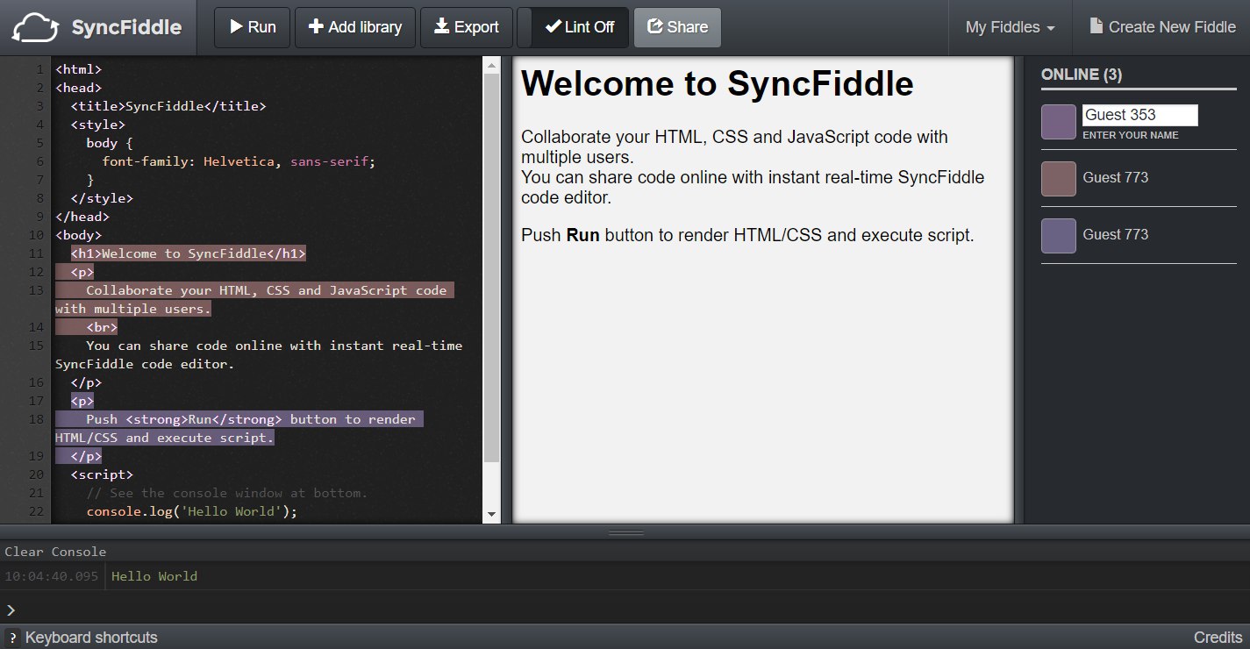Viewport: 1250px width, 649px height.
Task: Click the console resize handle grip
Action: (x=625, y=532)
